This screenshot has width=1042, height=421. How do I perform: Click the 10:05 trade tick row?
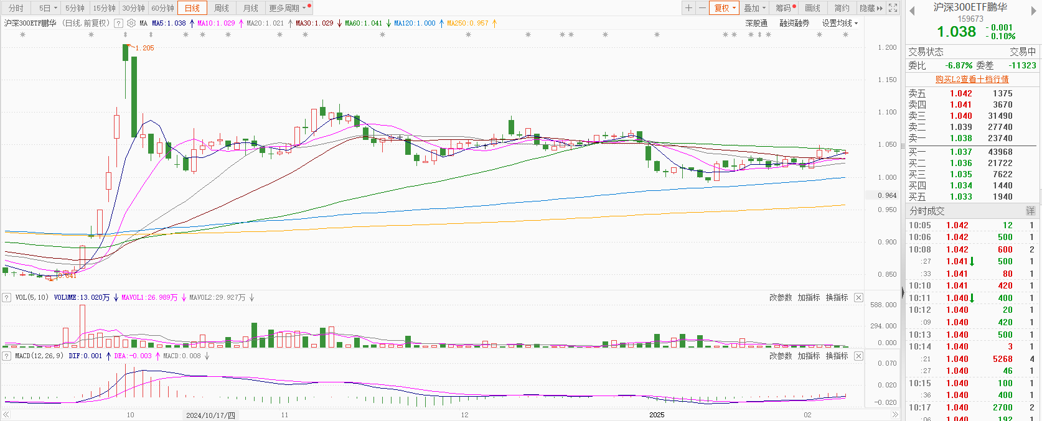click(972, 225)
